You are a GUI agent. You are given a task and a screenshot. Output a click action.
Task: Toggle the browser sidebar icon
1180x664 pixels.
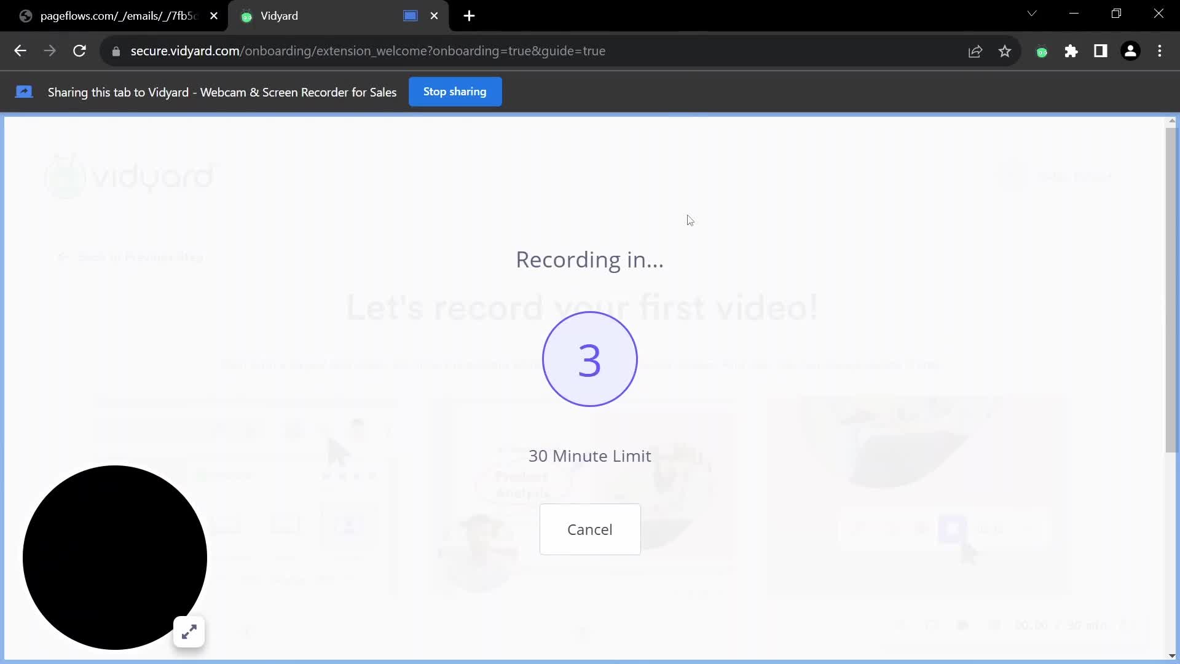(x=1101, y=51)
